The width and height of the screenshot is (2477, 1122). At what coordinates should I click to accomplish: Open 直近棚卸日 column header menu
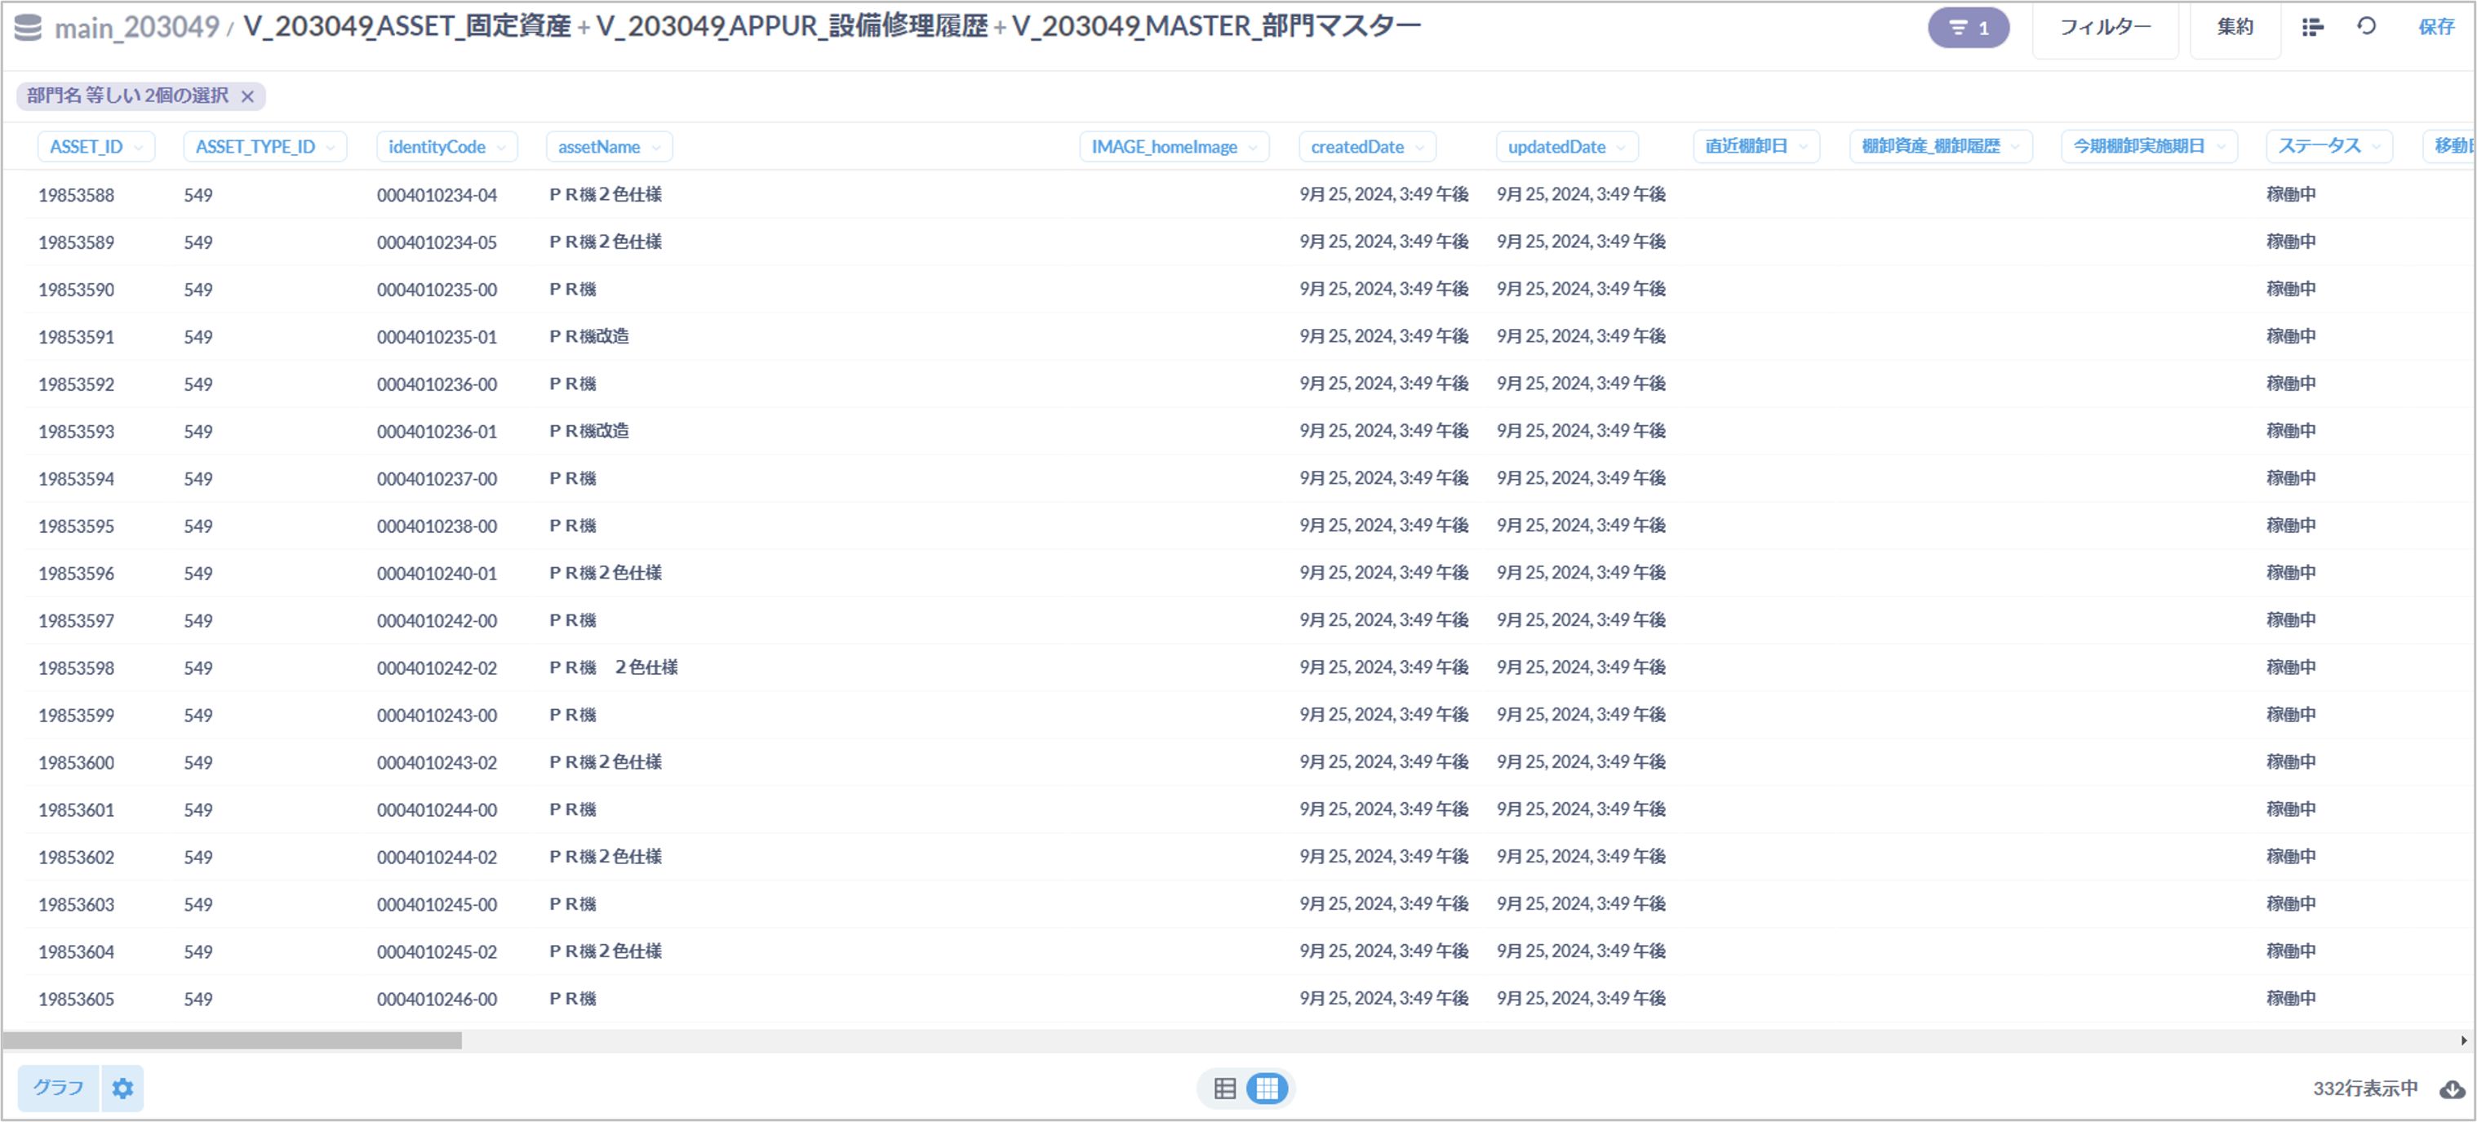tap(1756, 146)
